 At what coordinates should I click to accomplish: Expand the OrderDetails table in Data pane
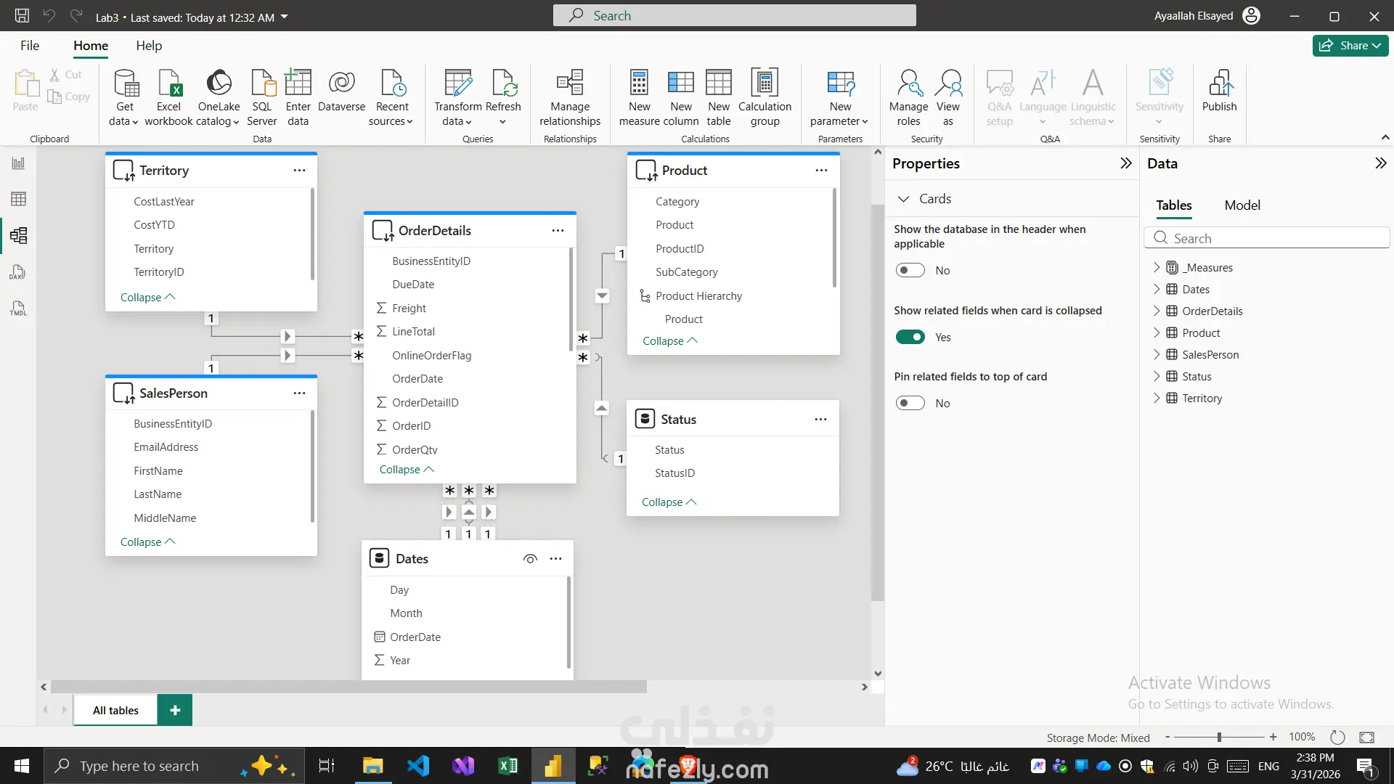point(1157,311)
